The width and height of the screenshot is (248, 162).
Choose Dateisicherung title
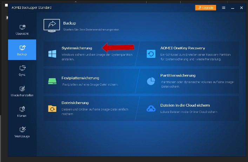click(75, 103)
